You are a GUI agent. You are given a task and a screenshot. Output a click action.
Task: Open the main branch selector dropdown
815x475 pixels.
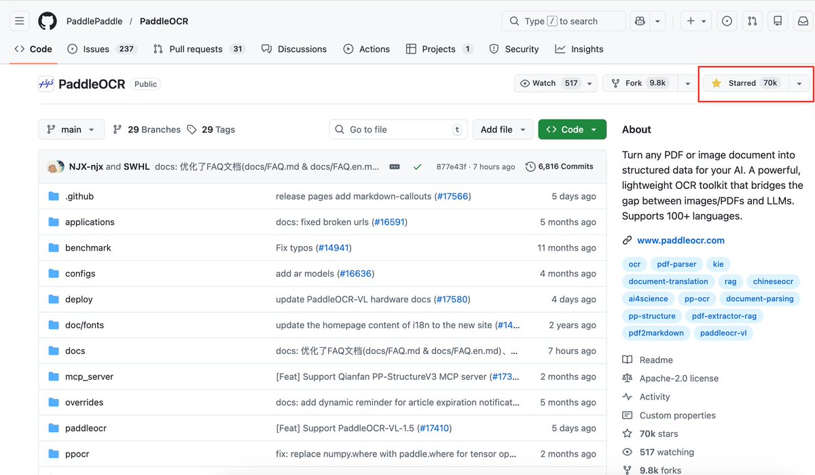pyautogui.click(x=71, y=130)
